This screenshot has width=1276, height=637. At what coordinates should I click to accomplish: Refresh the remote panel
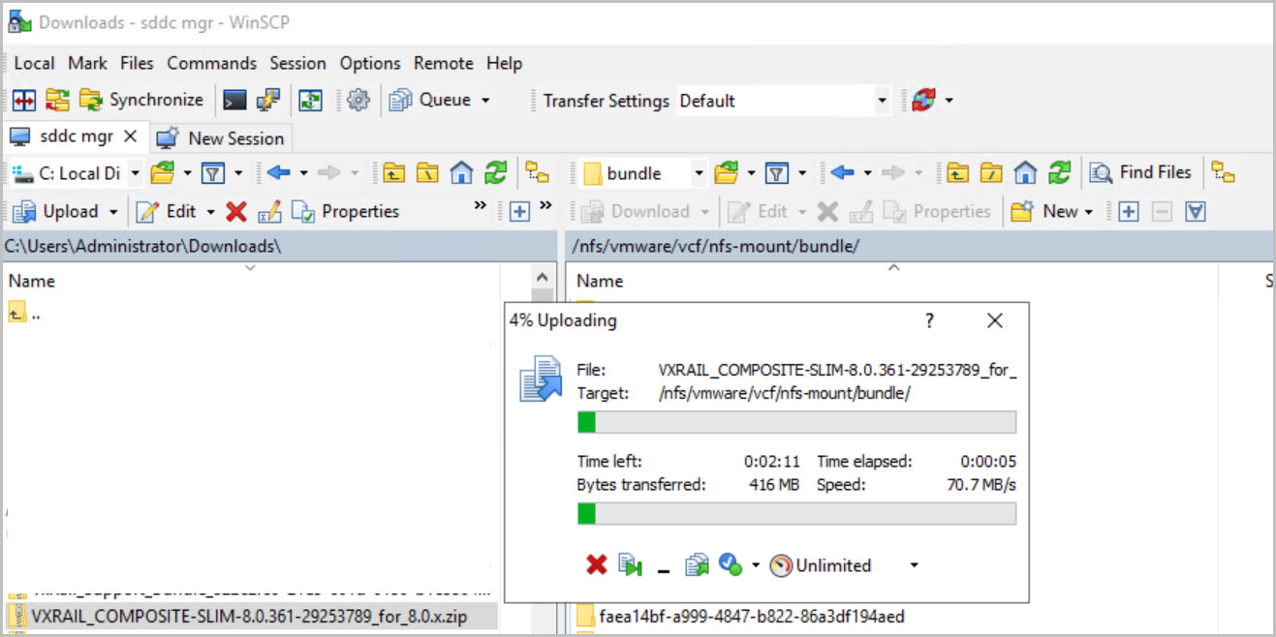(1060, 173)
